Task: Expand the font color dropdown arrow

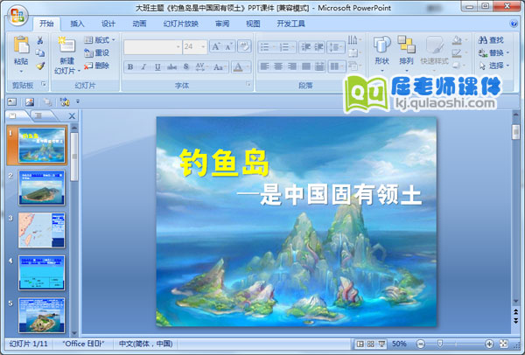Action: coord(248,67)
